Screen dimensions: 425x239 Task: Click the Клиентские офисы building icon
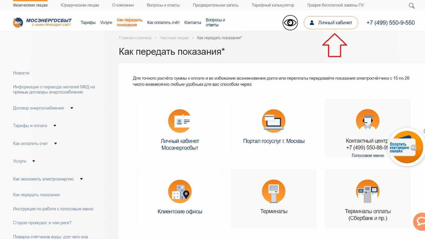(180, 192)
